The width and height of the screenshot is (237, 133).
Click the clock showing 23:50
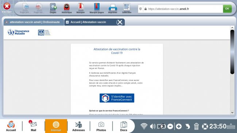[x=218, y=126]
